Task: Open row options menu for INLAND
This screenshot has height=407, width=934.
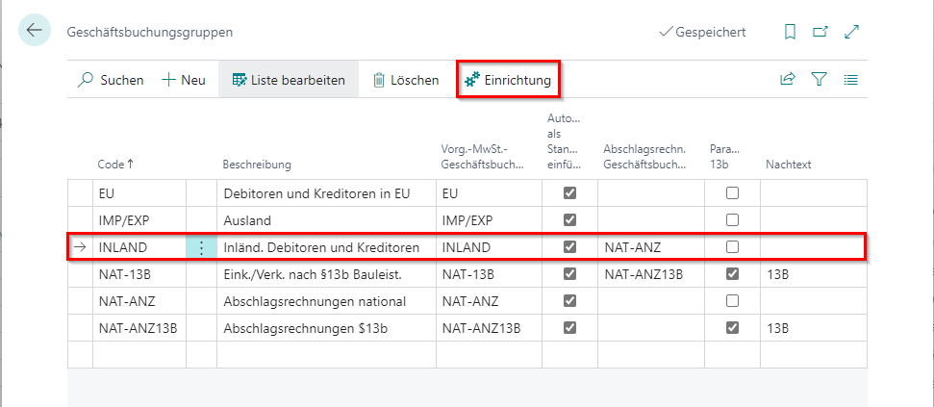Action: coord(201,247)
